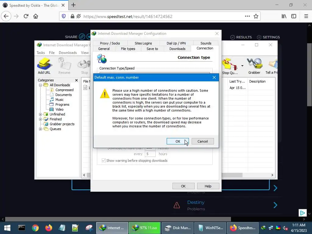Click OK in IDM Configuration window
Image resolution: width=312 pixels, height=234 pixels.
click(x=183, y=186)
